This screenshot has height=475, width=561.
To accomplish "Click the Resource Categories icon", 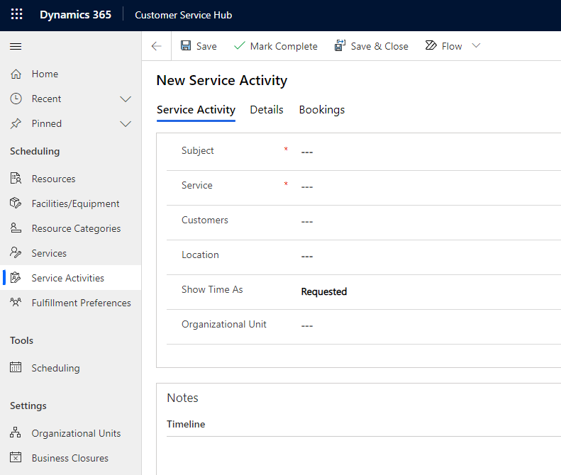I will click(x=16, y=228).
